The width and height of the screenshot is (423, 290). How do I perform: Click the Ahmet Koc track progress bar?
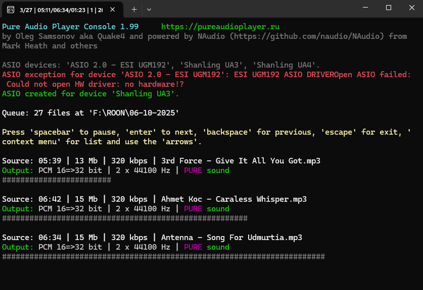tap(125, 218)
